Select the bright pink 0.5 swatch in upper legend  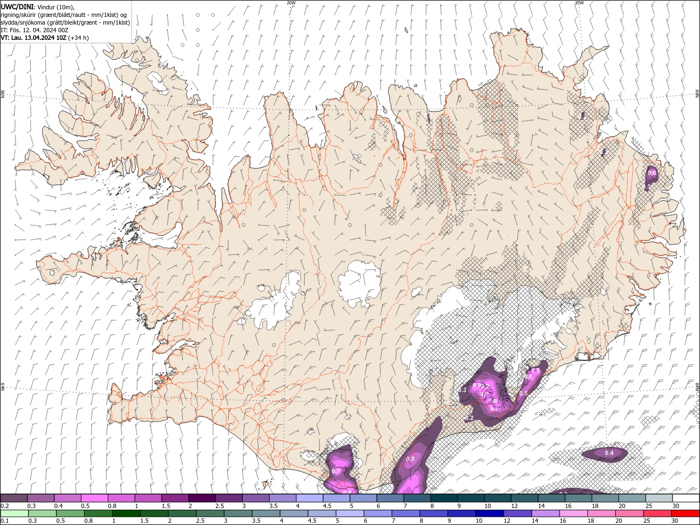pos(94,498)
